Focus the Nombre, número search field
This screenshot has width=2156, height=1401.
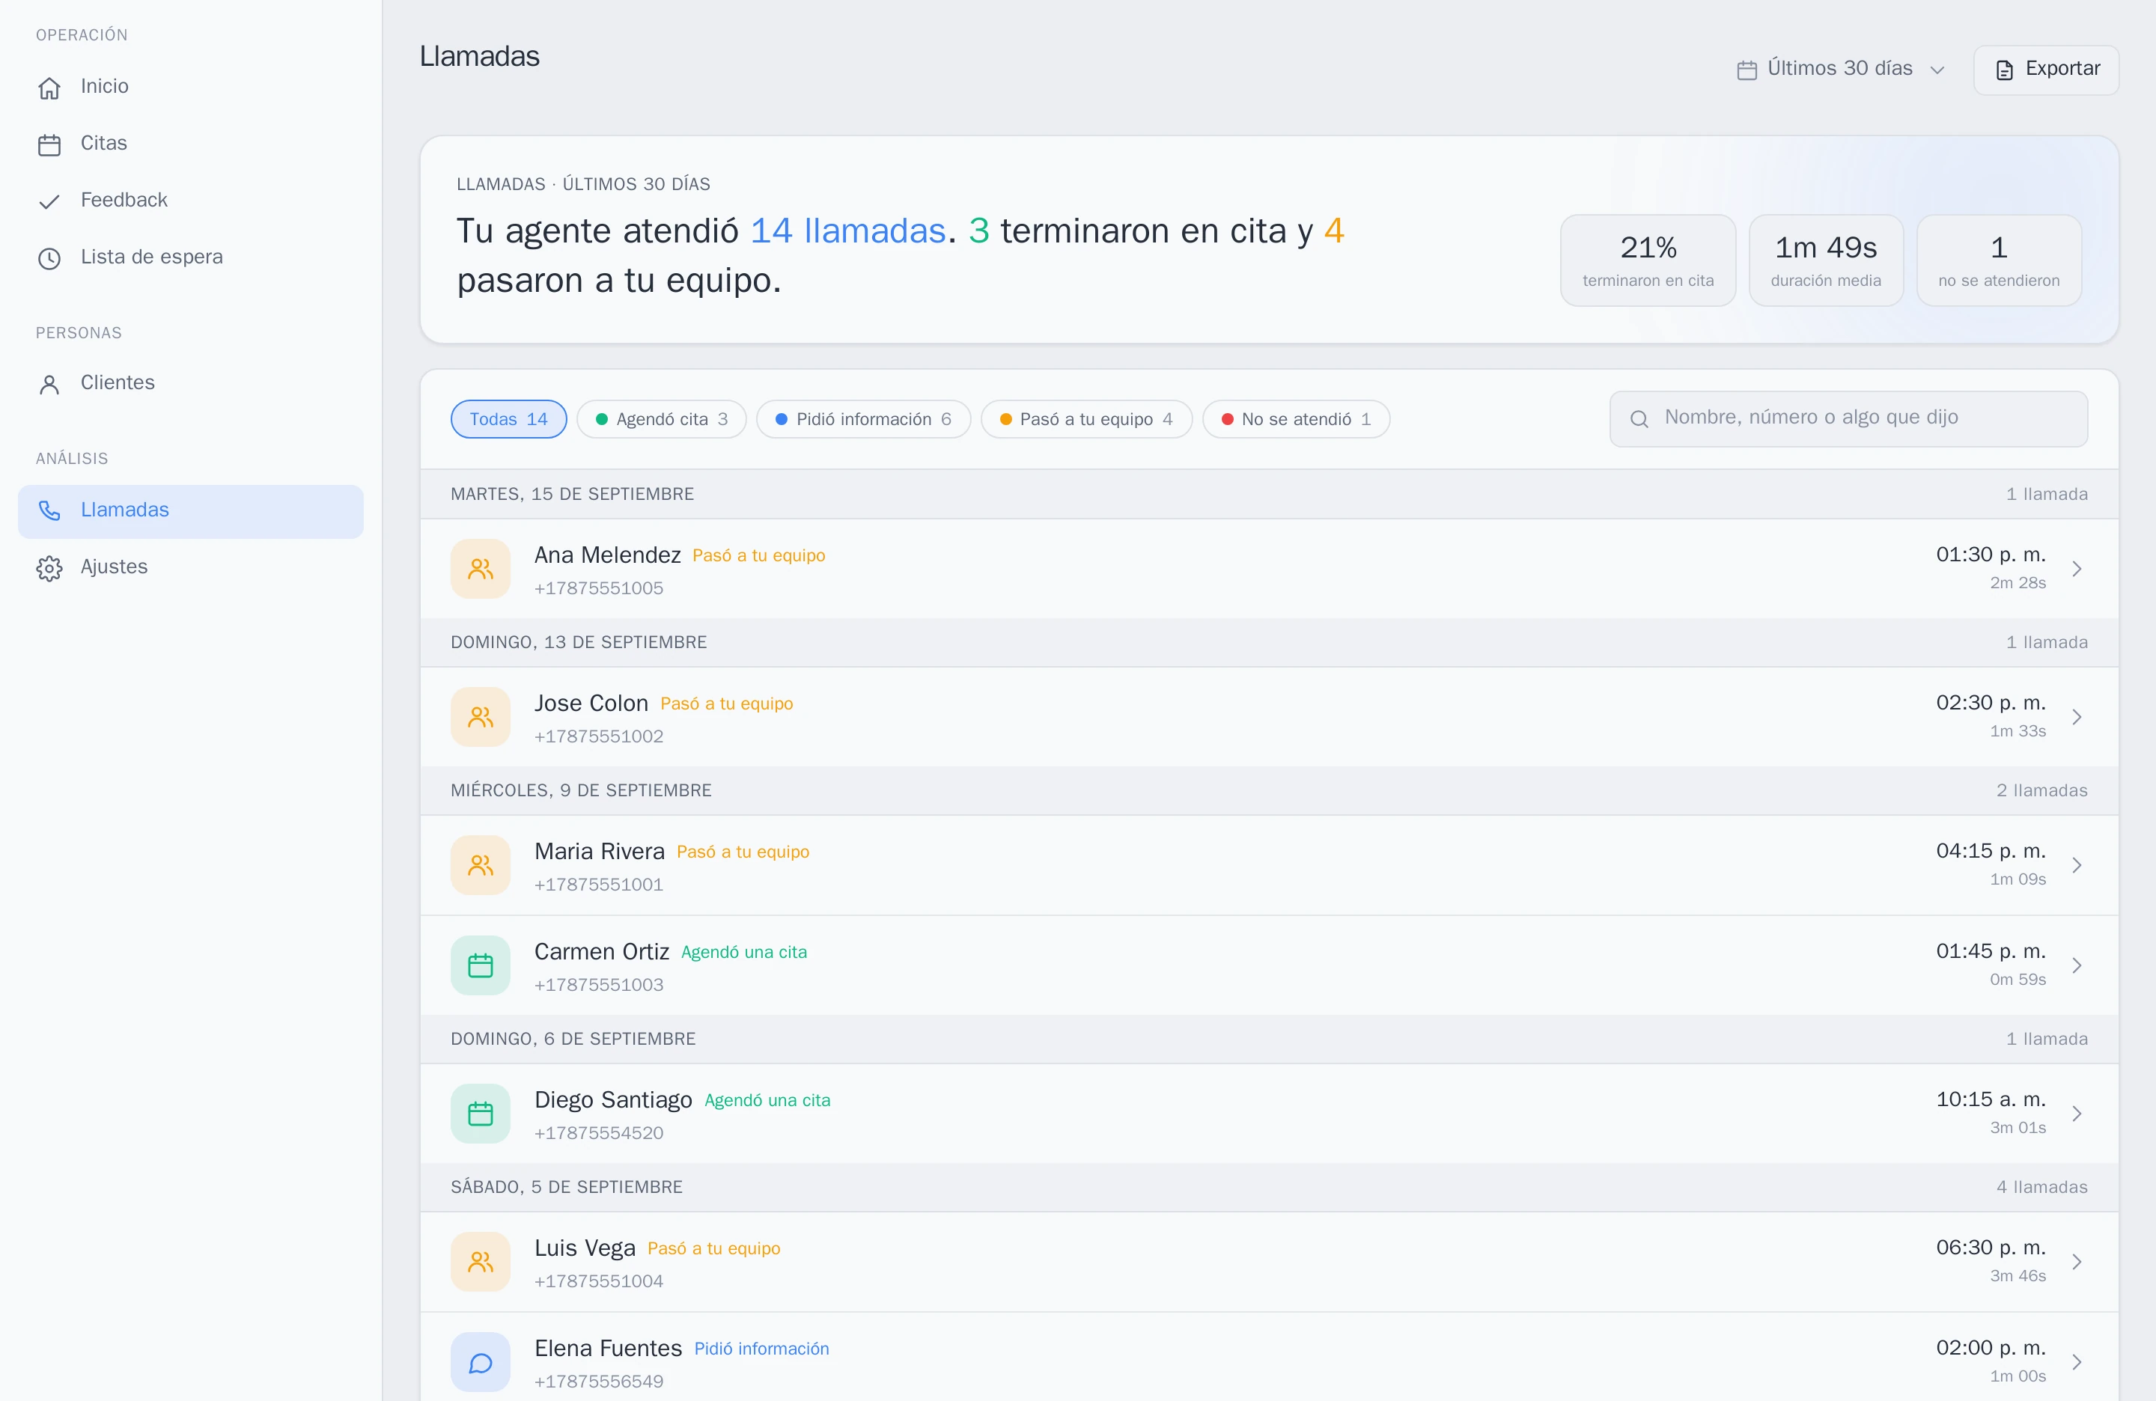[x=1848, y=418]
